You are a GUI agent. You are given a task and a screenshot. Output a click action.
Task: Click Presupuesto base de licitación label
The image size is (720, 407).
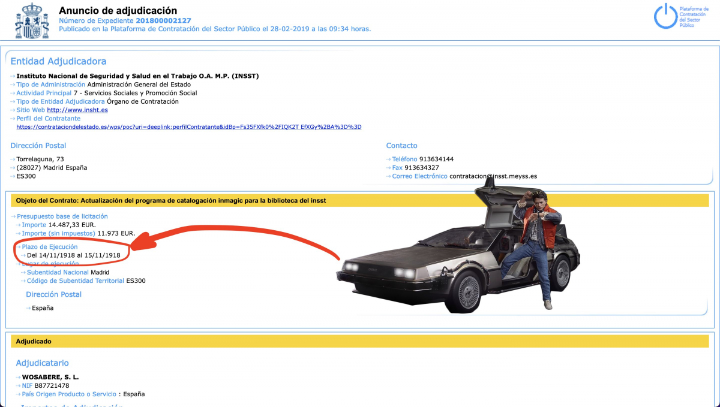(62, 216)
